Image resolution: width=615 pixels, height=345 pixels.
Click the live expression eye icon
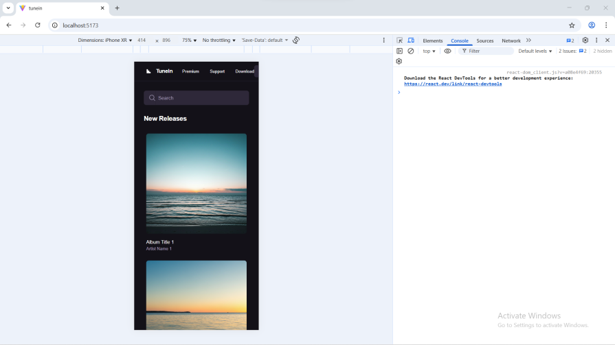pos(447,51)
